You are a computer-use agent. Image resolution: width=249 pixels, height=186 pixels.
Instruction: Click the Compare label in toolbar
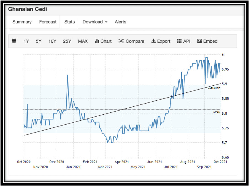click(x=135, y=41)
